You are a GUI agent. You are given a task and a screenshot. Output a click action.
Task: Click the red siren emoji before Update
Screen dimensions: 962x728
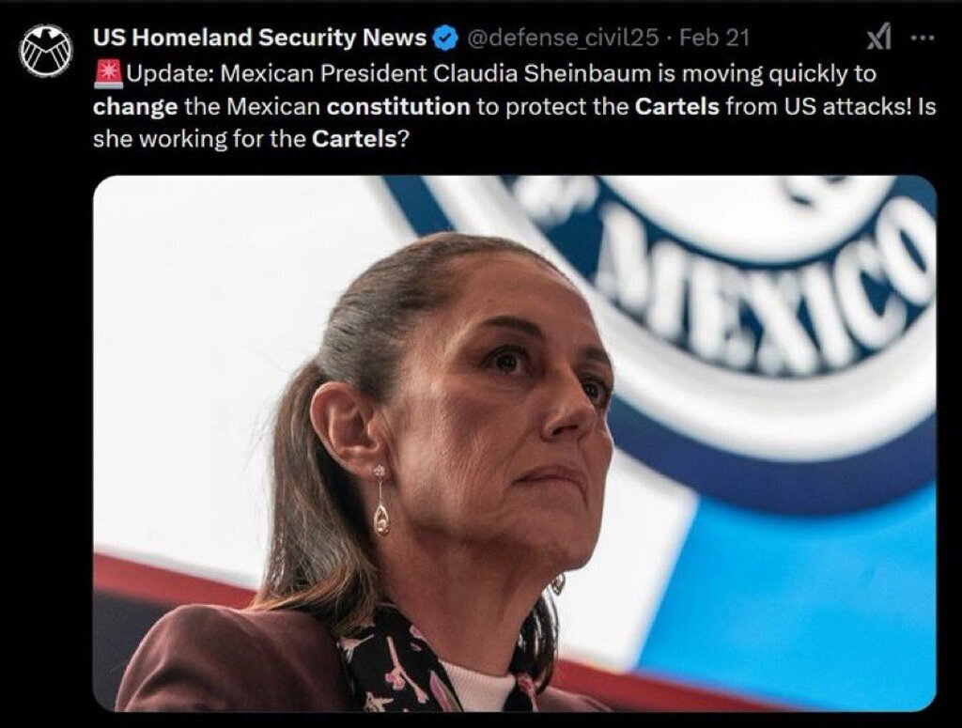109,73
